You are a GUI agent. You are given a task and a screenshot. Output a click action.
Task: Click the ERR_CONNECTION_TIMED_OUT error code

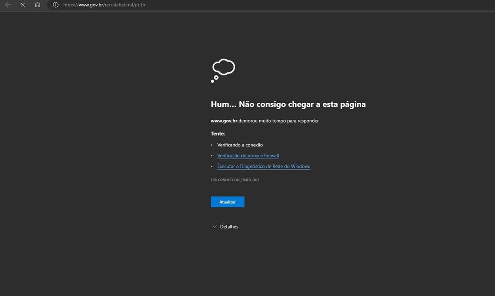click(234, 179)
